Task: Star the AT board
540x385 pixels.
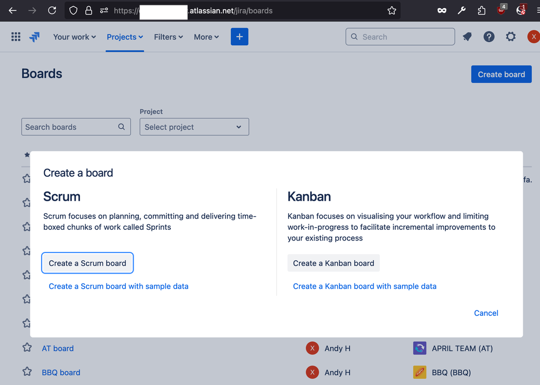Action: tap(27, 348)
